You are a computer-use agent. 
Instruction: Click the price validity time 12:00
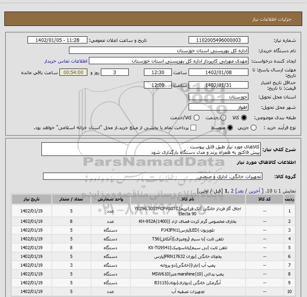158,85
